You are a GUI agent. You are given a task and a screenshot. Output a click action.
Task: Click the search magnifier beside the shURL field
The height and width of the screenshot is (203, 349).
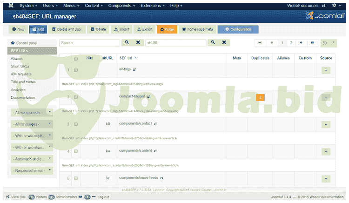click(x=212, y=42)
